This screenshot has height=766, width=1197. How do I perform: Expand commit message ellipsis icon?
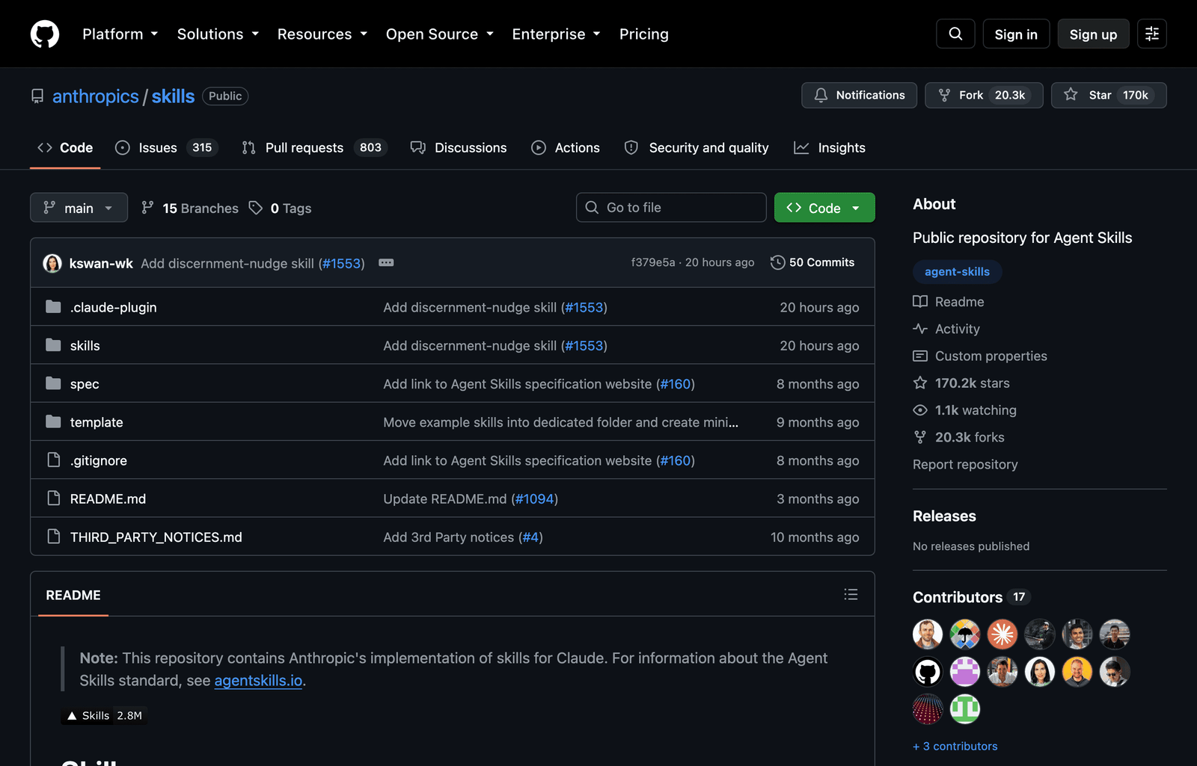pyautogui.click(x=386, y=262)
